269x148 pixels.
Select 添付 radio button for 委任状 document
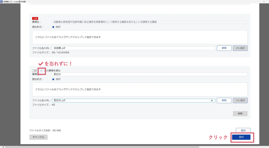[53, 79]
